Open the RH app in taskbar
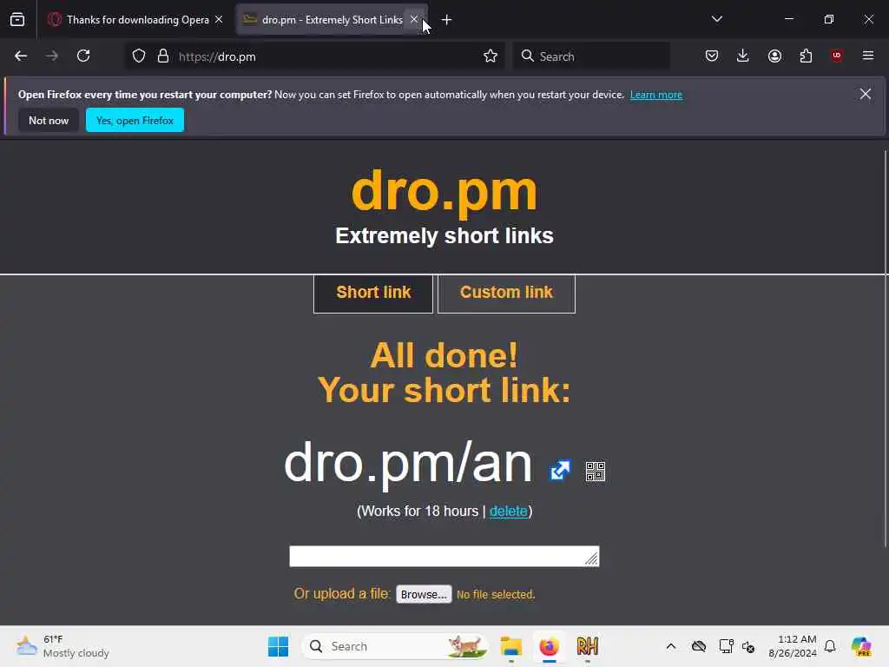The height and width of the screenshot is (667, 889). pos(588,646)
